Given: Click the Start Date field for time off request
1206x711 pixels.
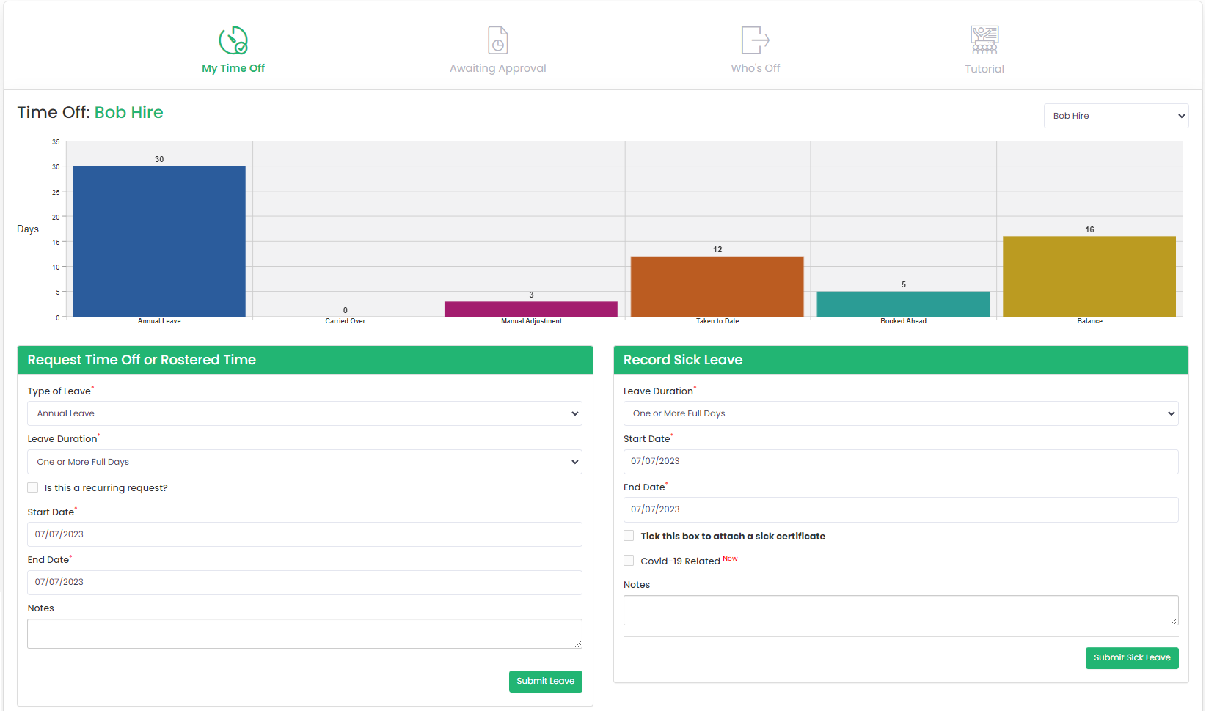Looking at the screenshot, I should pos(304,534).
